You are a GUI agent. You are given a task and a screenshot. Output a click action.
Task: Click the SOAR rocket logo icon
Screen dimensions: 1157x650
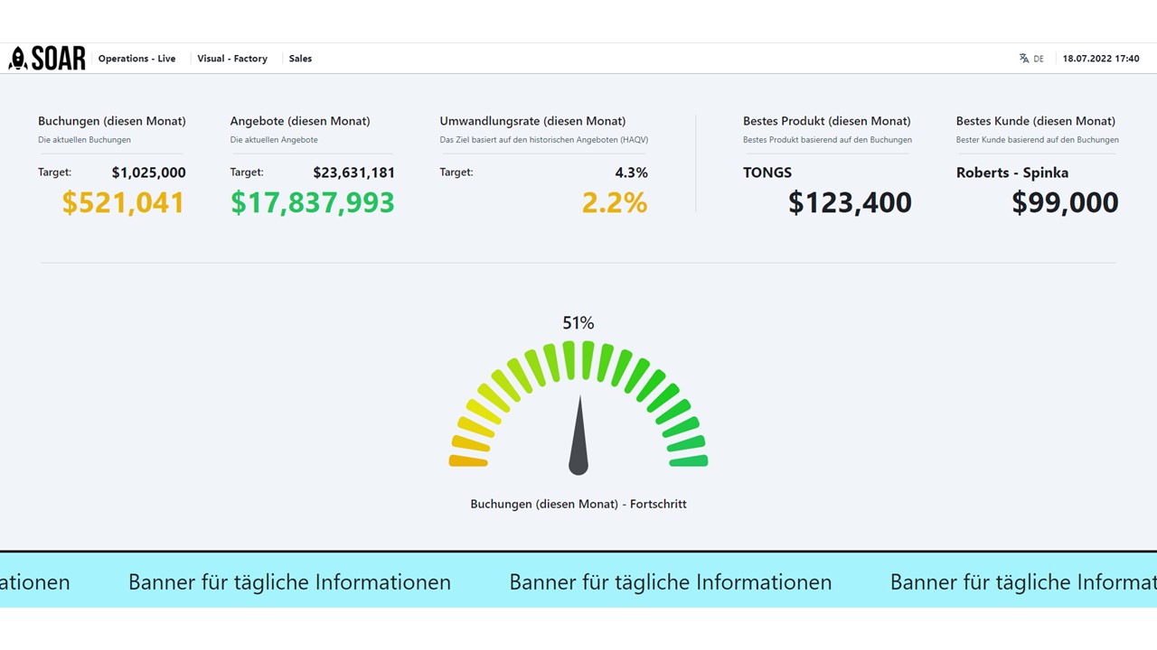[17, 59]
